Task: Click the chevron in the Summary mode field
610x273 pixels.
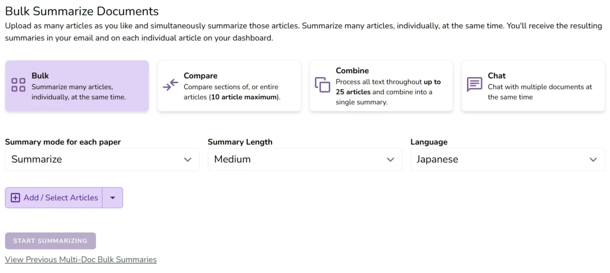Action: pyautogui.click(x=188, y=160)
